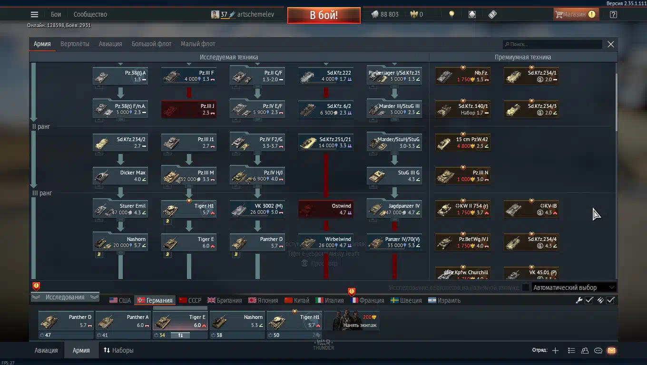Viewport: 647px width, 365px height.
Task: Start a match with В бой!
Action: (x=324, y=15)
